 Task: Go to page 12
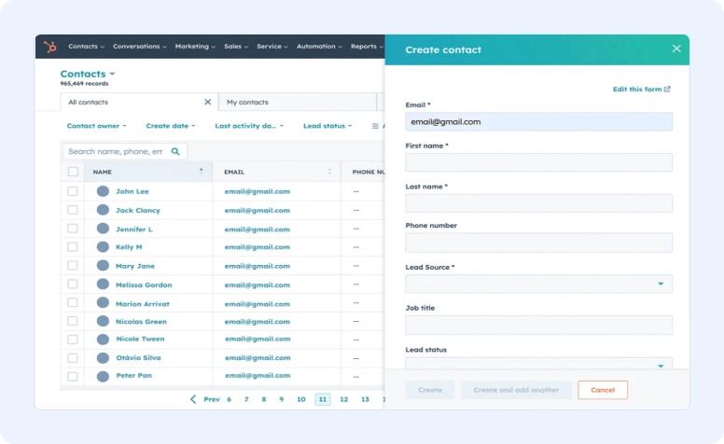[x=344, y=399]
